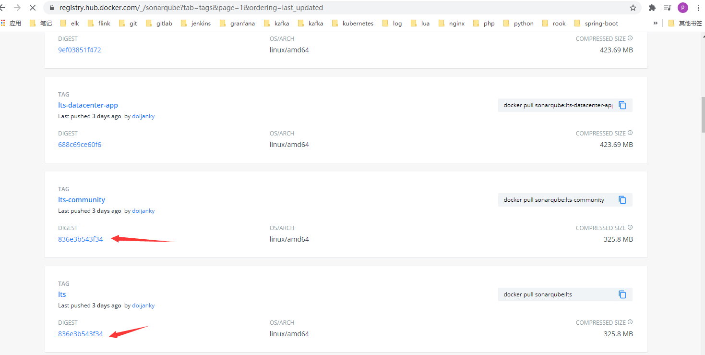Open the flink bookmark folder

[x=99, y=23]
